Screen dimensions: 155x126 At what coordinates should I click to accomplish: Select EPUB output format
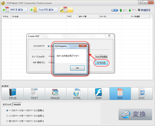[x=13, y=94]
